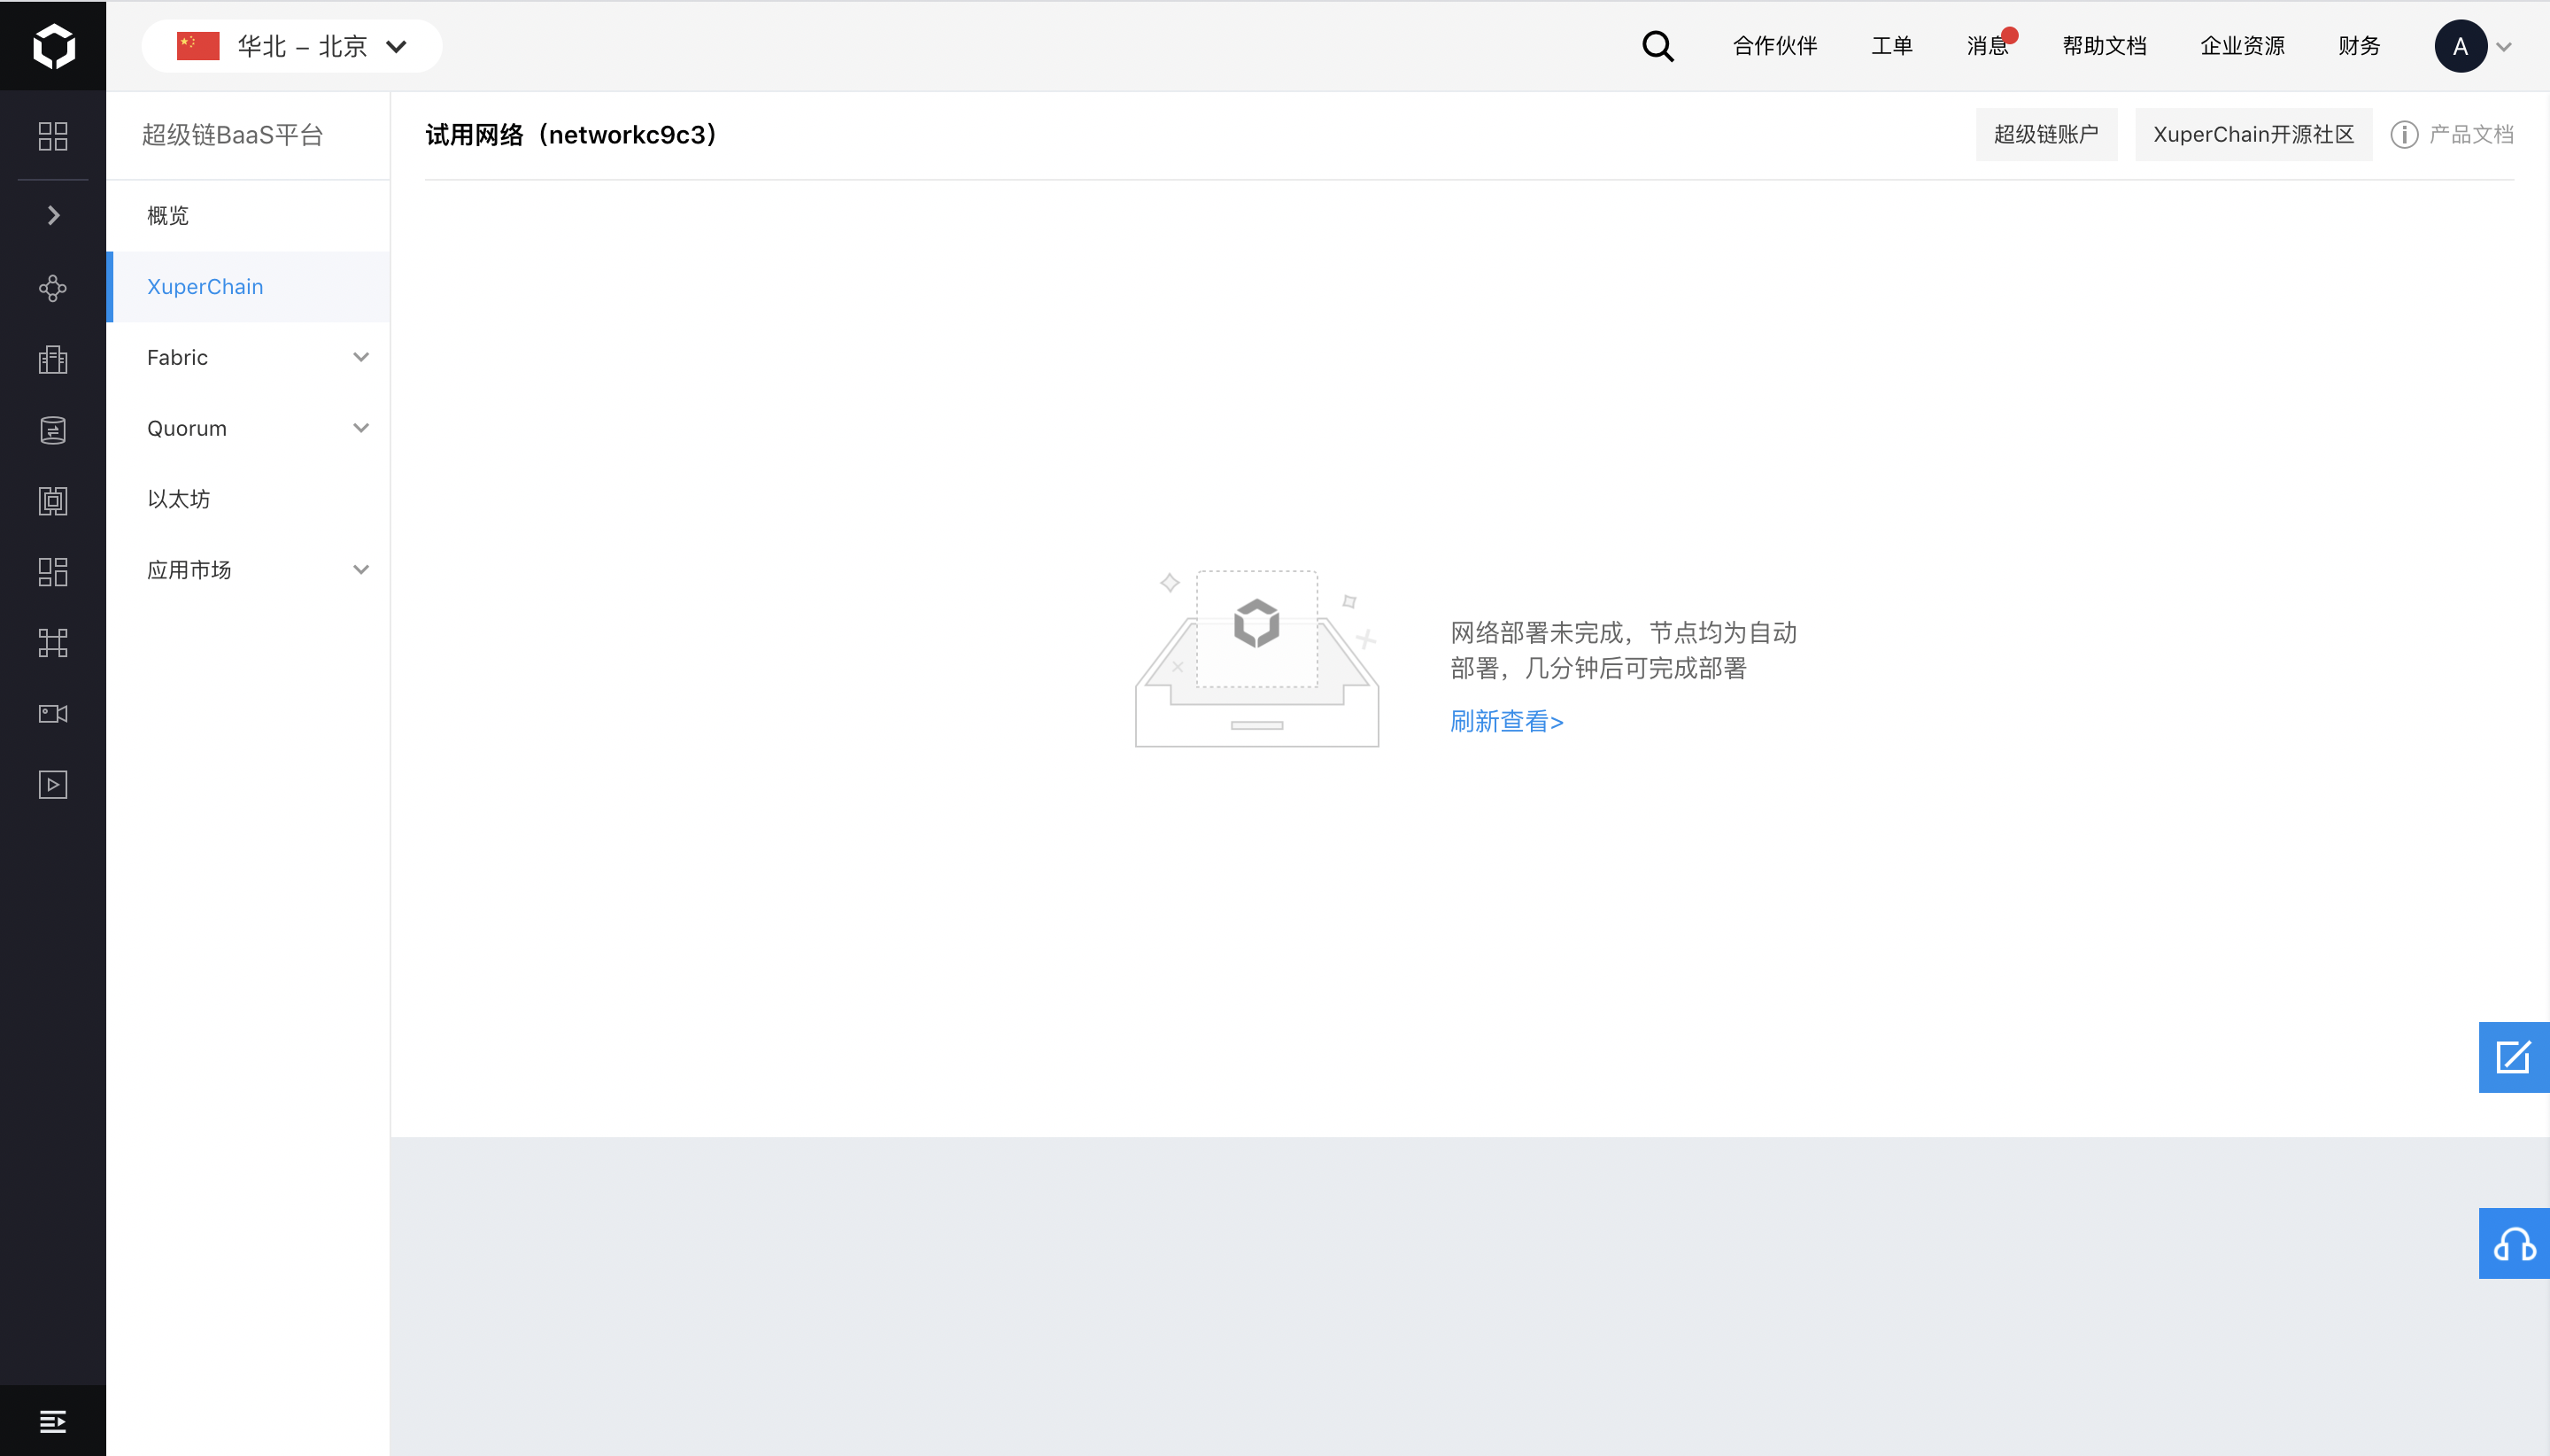This screenshot has width=2550, height=1456.
Task: Open XuperChain开源社区 button
Action: pos(2253,134)
